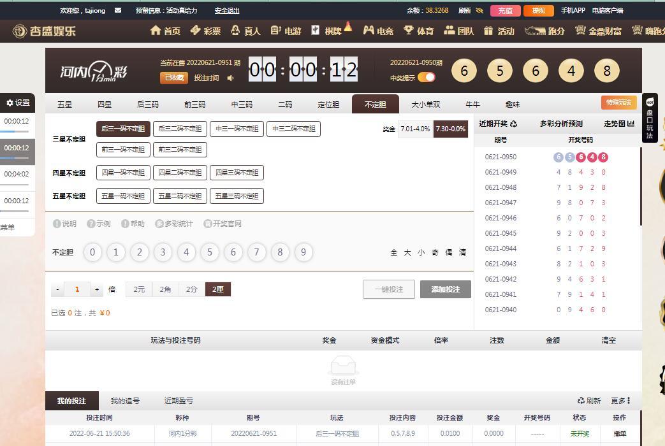Pick number ball 9
The image size is (665, 446).
(303, 252)
